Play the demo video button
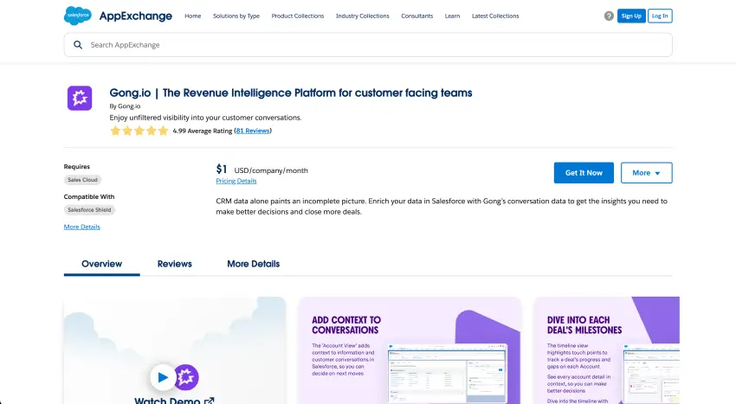The image size is (736, 404). pyautogui.click(x=163, y=377)
